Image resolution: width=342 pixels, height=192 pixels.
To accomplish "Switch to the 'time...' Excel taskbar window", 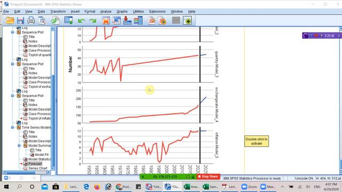I will (x=191, y=187).
